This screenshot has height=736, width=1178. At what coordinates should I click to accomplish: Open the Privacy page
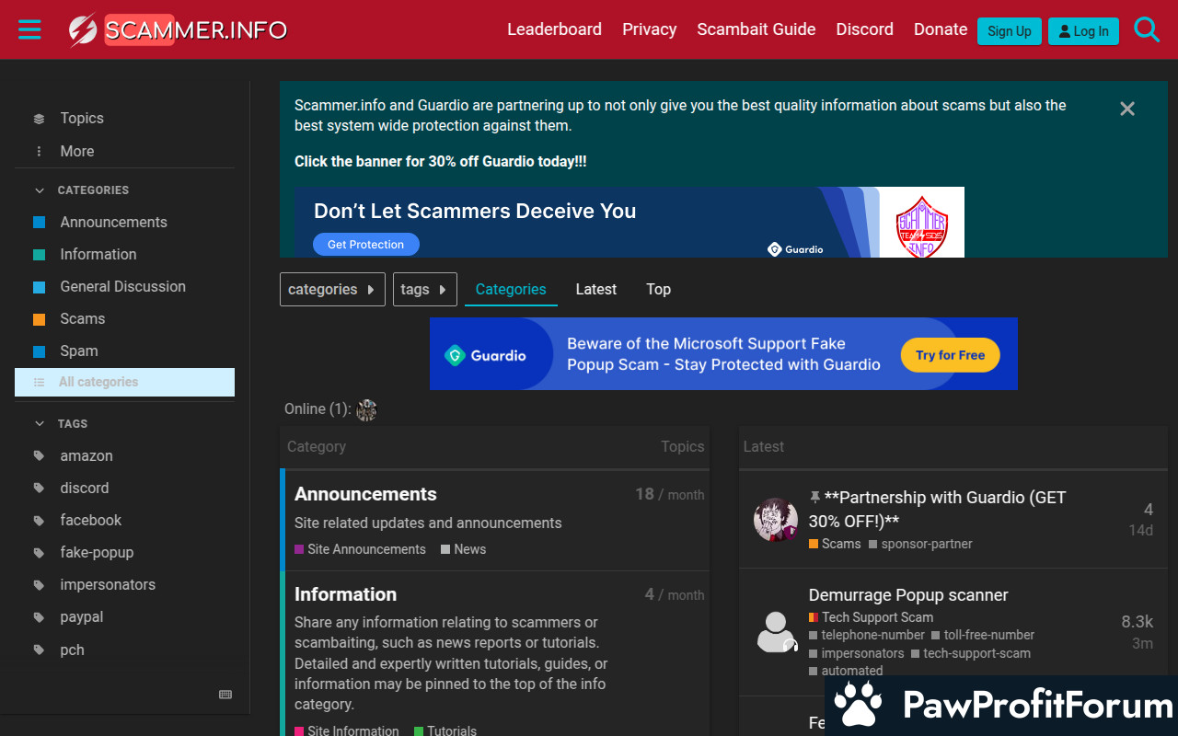[649, 29]
